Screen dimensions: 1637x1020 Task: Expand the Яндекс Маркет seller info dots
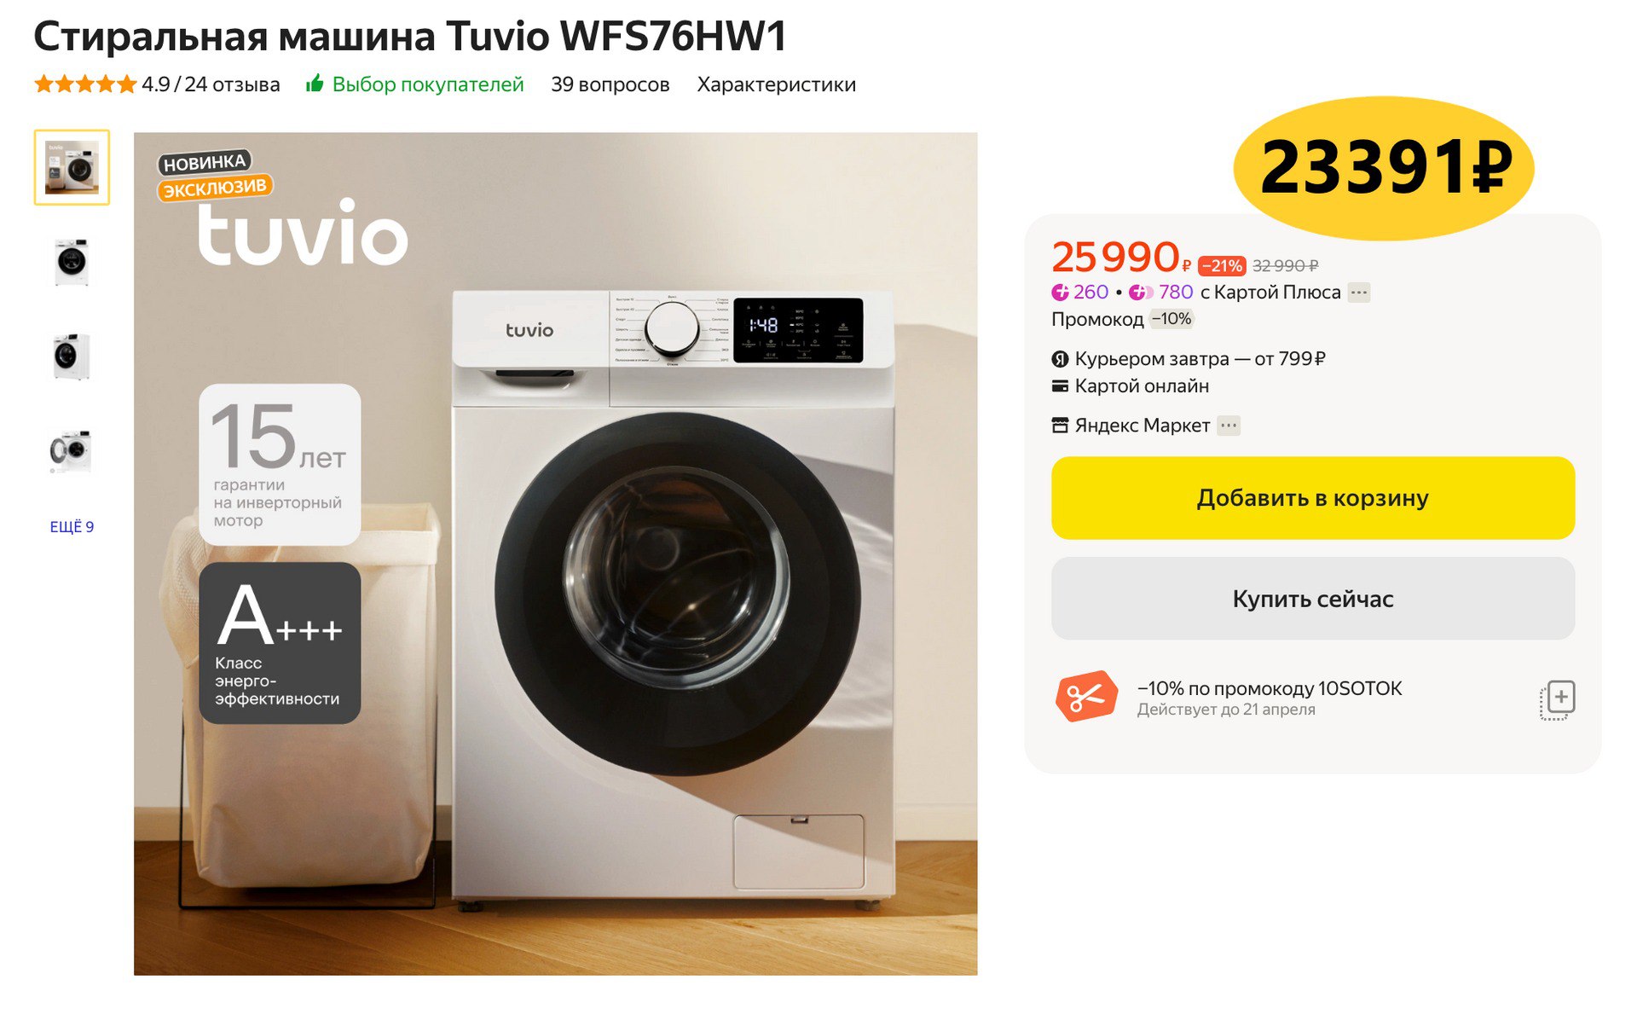[1229, 426]
